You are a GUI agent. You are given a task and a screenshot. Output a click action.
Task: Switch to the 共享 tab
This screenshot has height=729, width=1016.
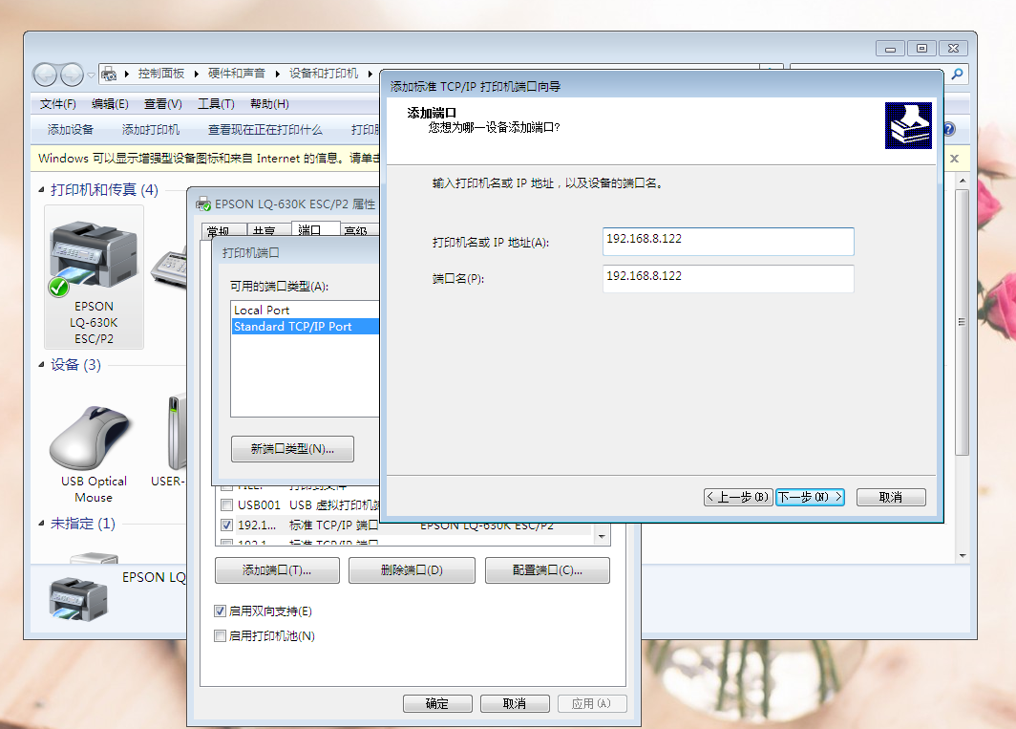click(x=264, y=231)
